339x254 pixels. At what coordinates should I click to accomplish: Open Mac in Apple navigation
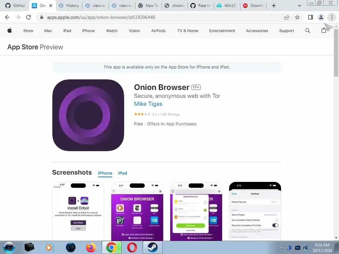click(x=48, y=31)
